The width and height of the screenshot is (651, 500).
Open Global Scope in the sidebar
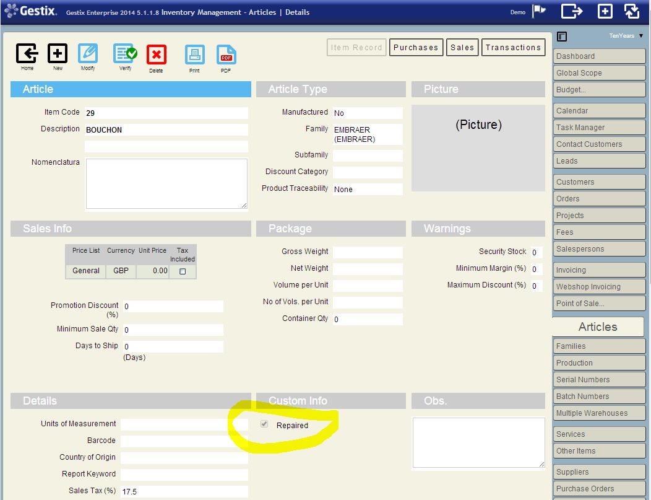[599, 72]
